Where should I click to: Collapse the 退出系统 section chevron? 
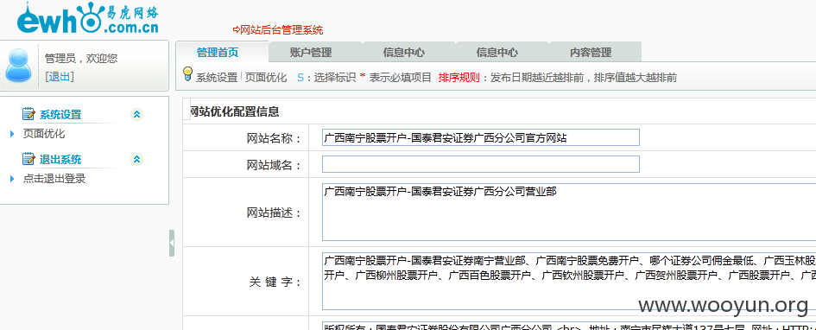[x=137, y=159]
